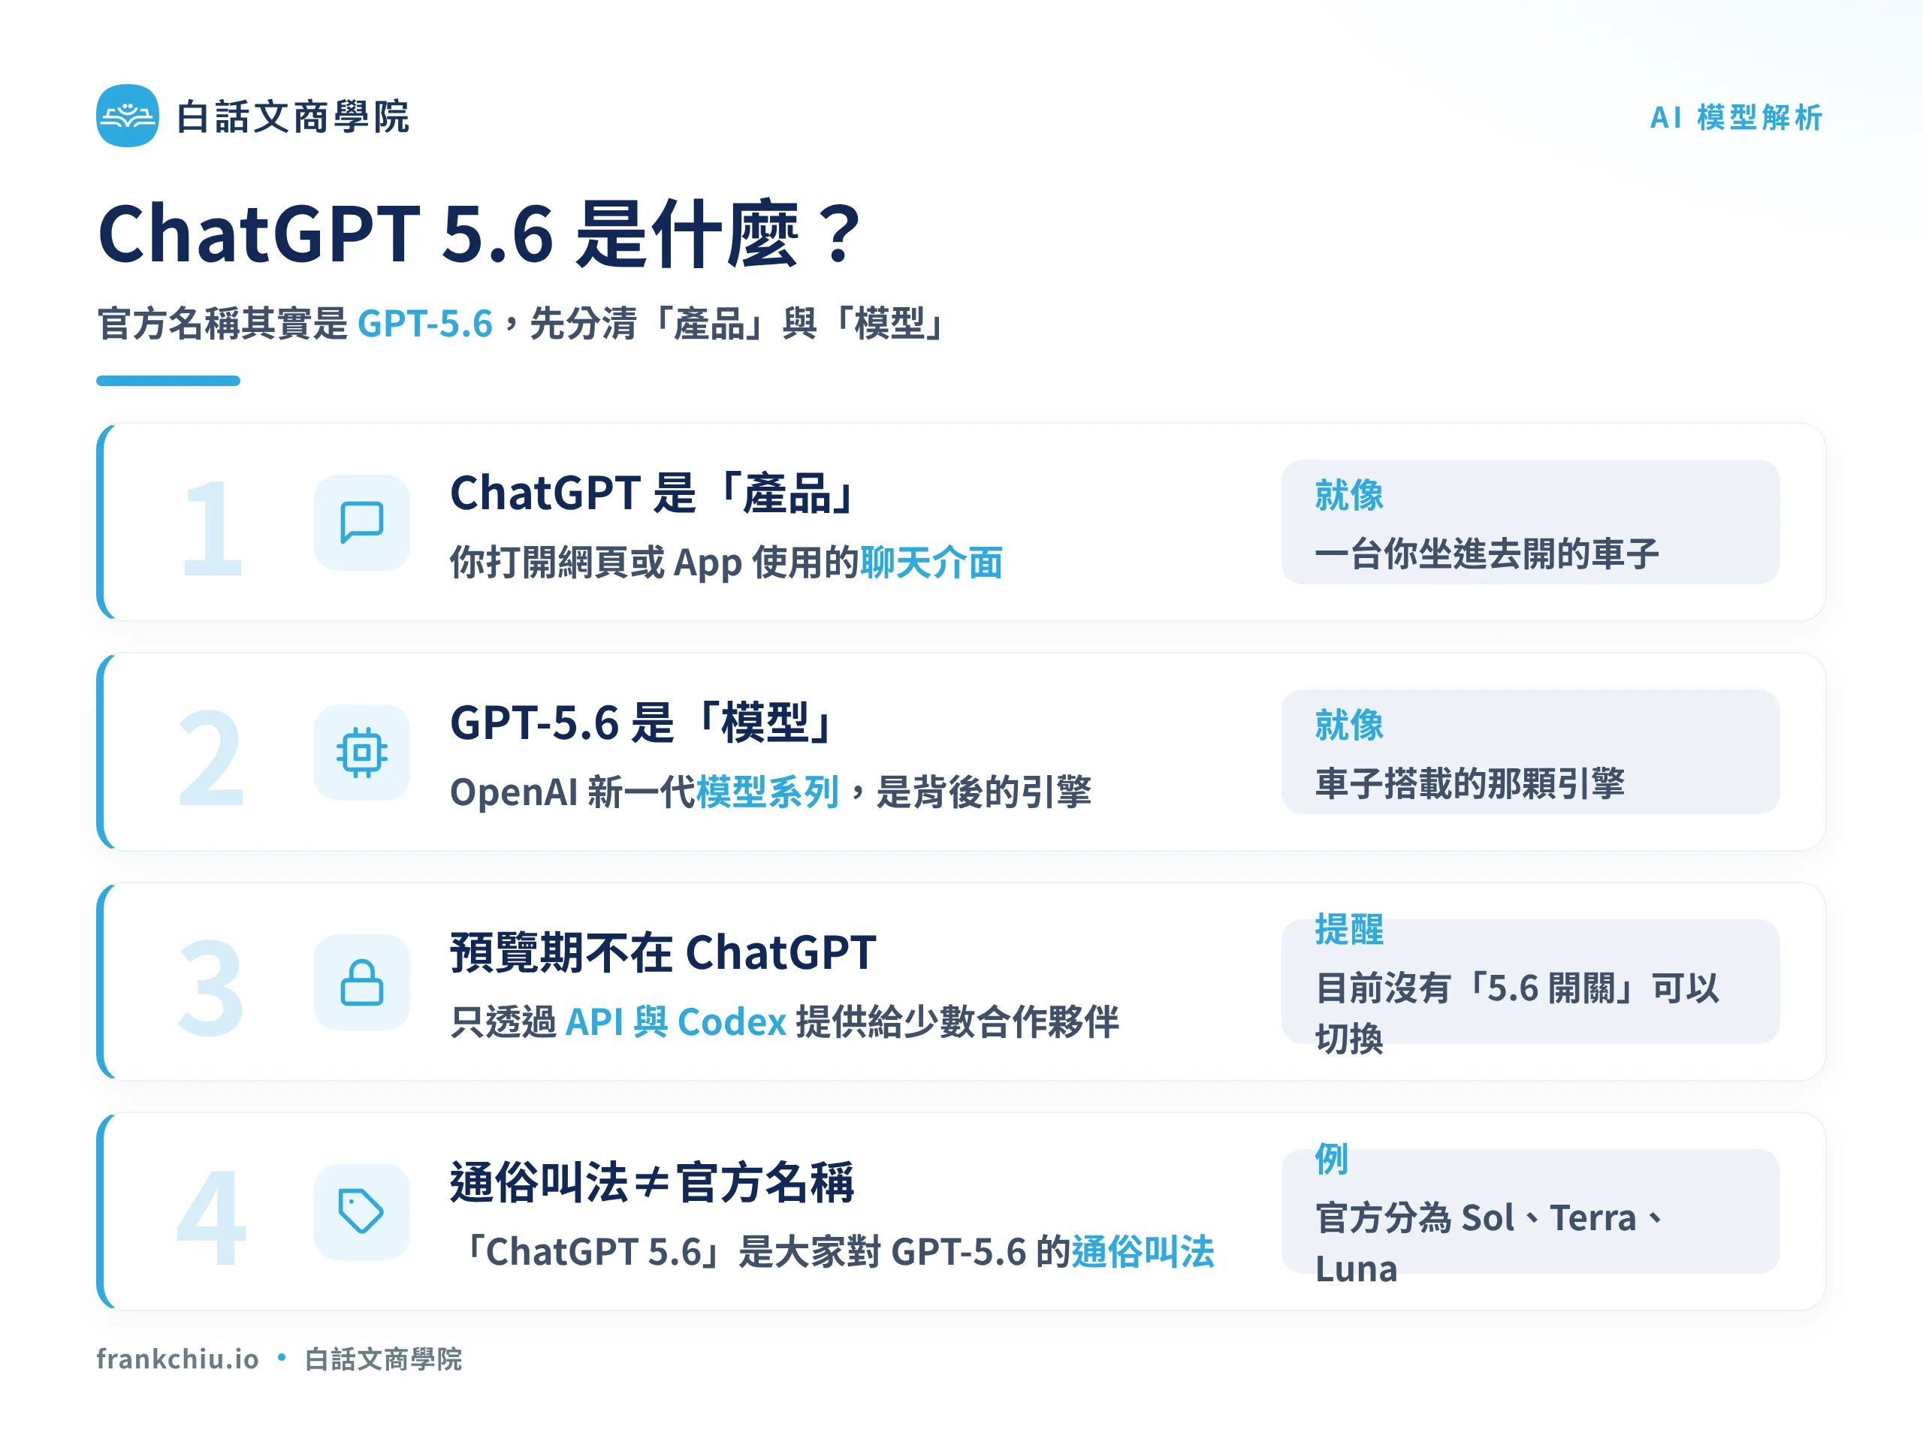Click the 就像 label in card 1
The image size is (1923, 1442).
1349,495
